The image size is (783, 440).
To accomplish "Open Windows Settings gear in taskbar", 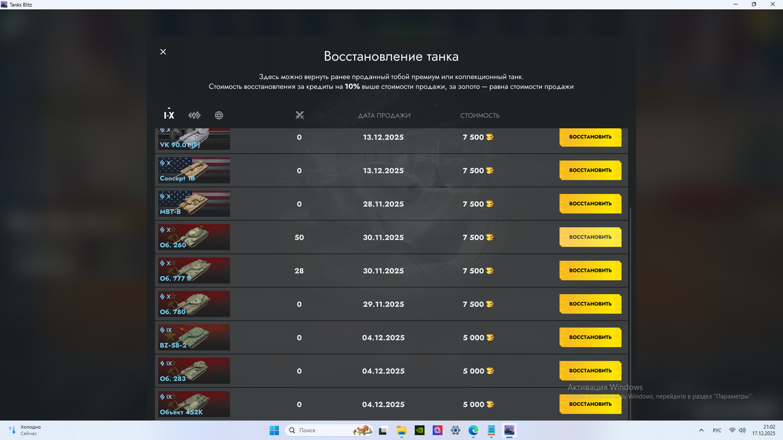I will pyautogui.click(x=455, y=430).
